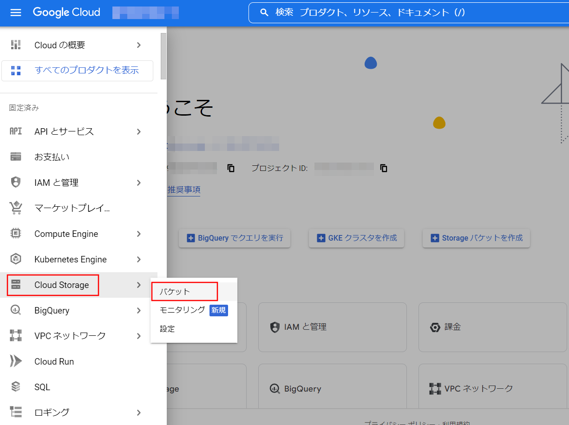Click the Storage バケットを作成 button

click(x=476, y=238)
